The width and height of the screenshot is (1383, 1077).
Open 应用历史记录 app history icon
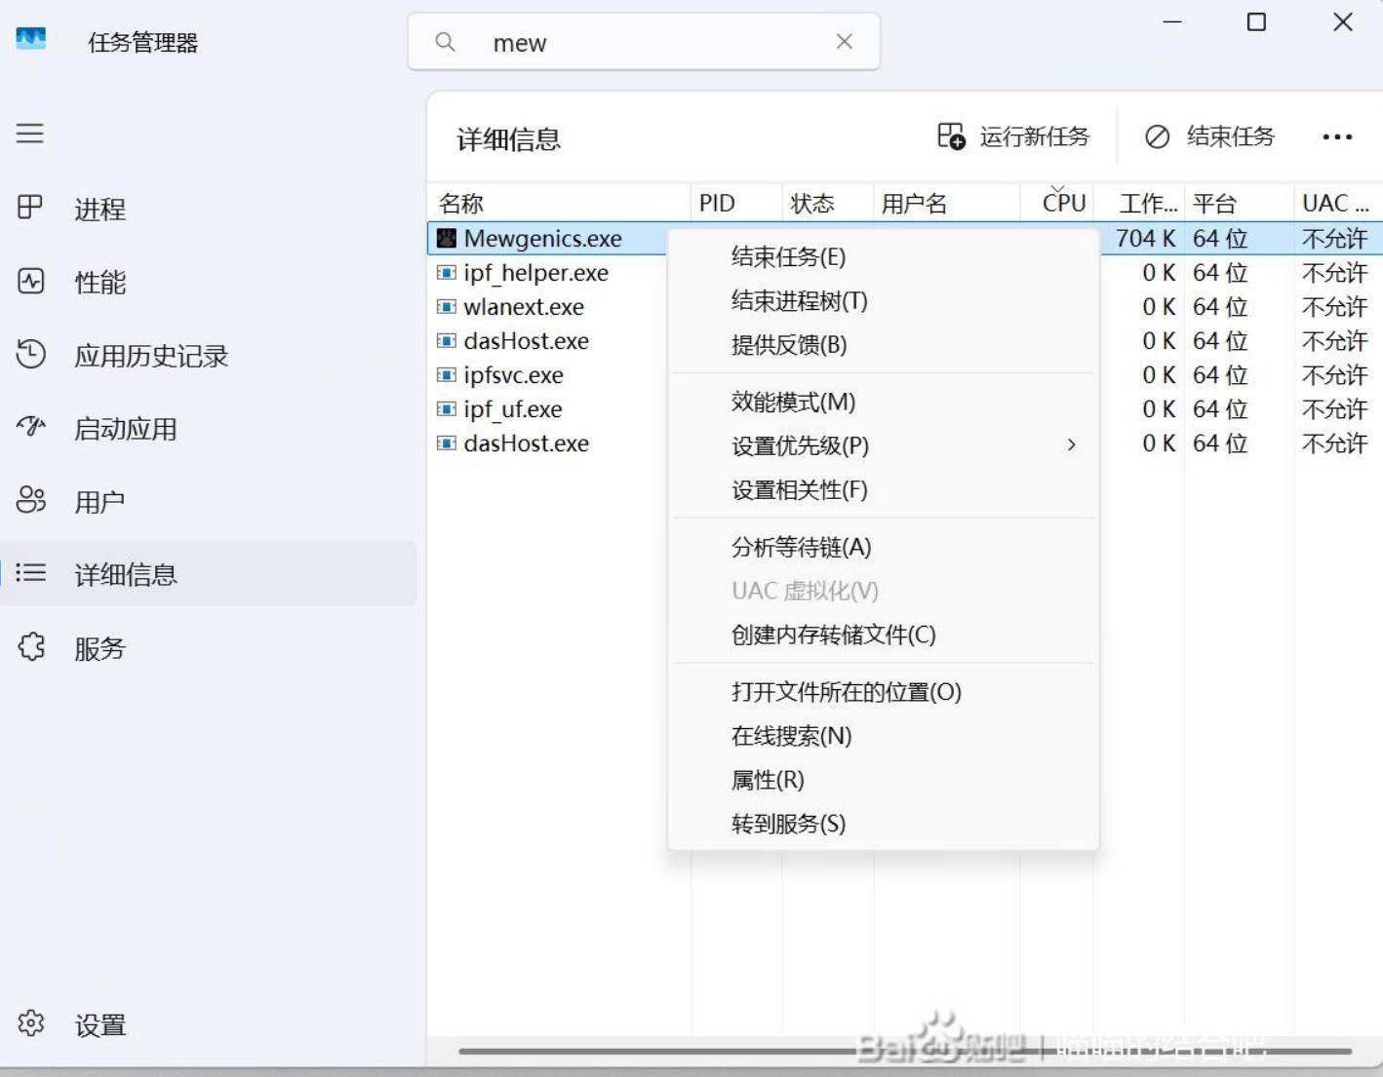(x=30, y=355)
